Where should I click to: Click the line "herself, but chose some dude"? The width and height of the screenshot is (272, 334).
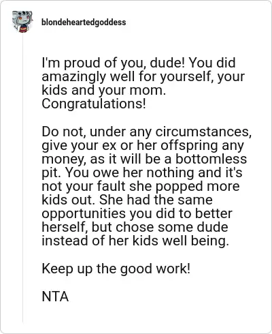click(135, 227)
